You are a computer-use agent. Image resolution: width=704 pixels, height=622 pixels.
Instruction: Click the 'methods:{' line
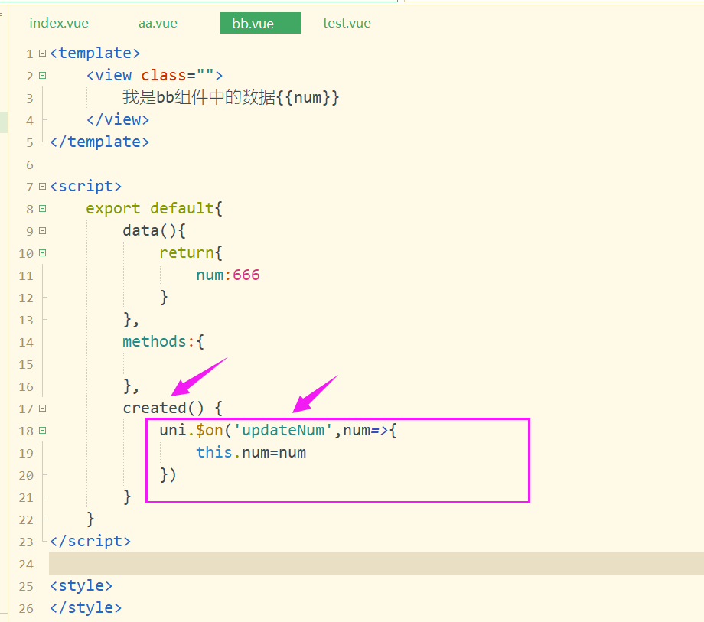click(x=164, y=341)
